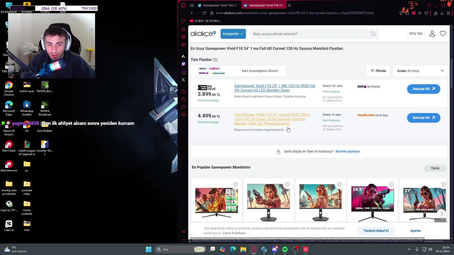This screenshot has width=454, height=255.
Task: Open Gamepower Vivid F10 Siyah product link
Action: (275, 88)
